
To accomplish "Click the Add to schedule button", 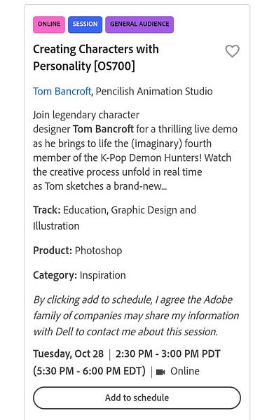I will pyautogui.click(x=137, y=398).
